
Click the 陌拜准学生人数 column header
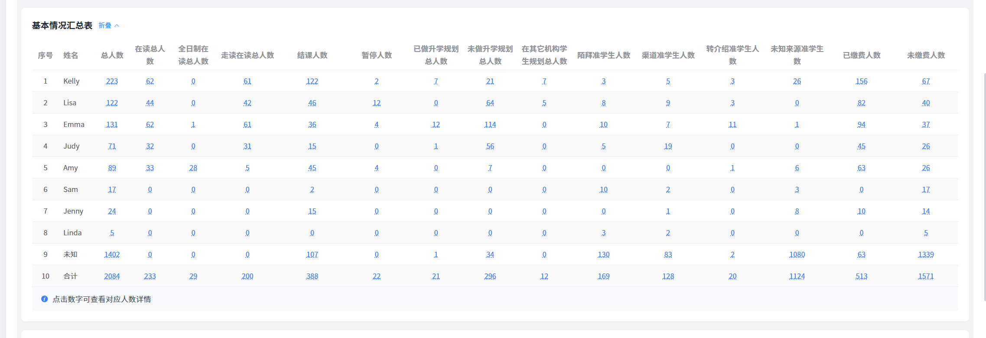pos(604,55)
